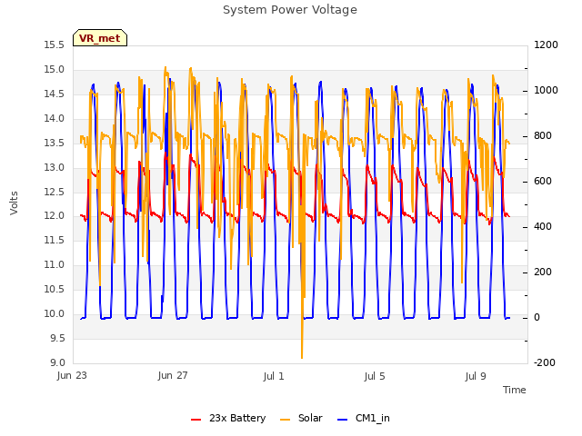Click the -200 right axis value

pyautogui.click(x=545, y=362)
